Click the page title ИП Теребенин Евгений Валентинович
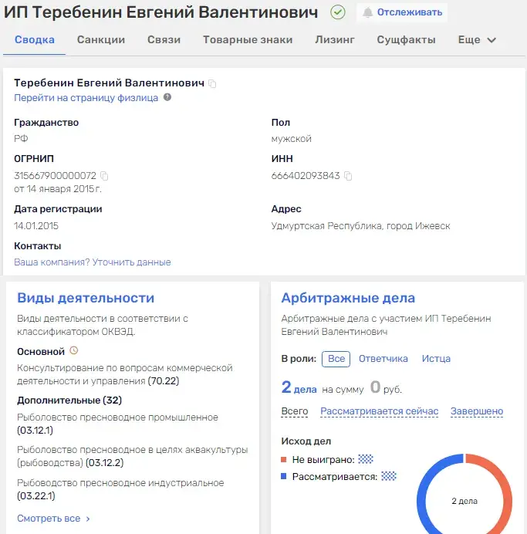This screenshot has width=527, height=534. pos(160,12)
